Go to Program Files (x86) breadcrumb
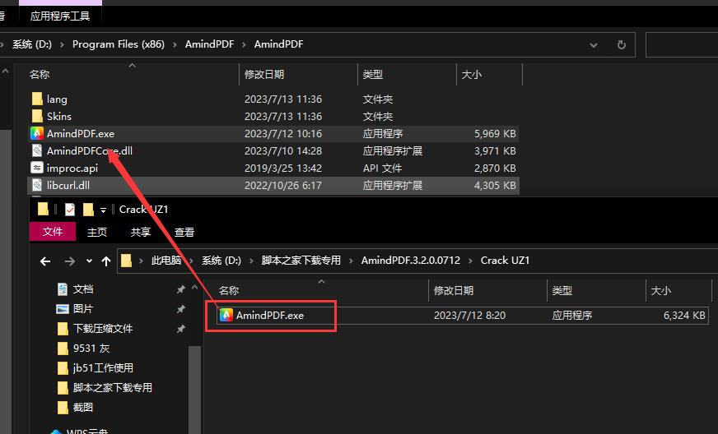 point(118,44)
